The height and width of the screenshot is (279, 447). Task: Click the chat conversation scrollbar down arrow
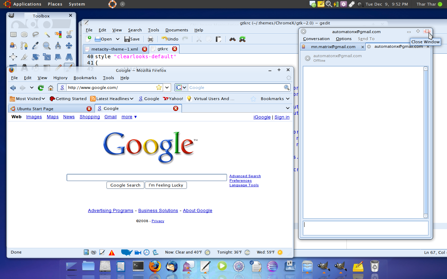point(426,216)
